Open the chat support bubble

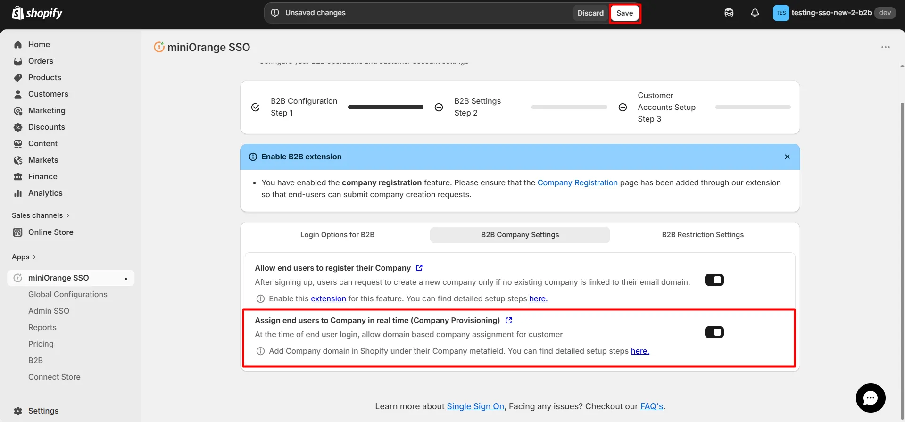pos(871,398)
